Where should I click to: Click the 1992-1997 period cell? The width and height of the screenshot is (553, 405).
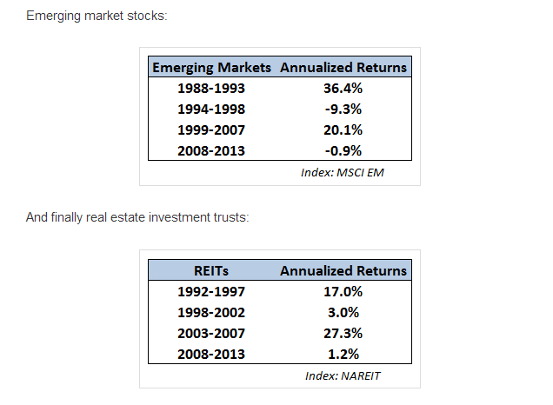pyautogui.click(x=211, y=291)
